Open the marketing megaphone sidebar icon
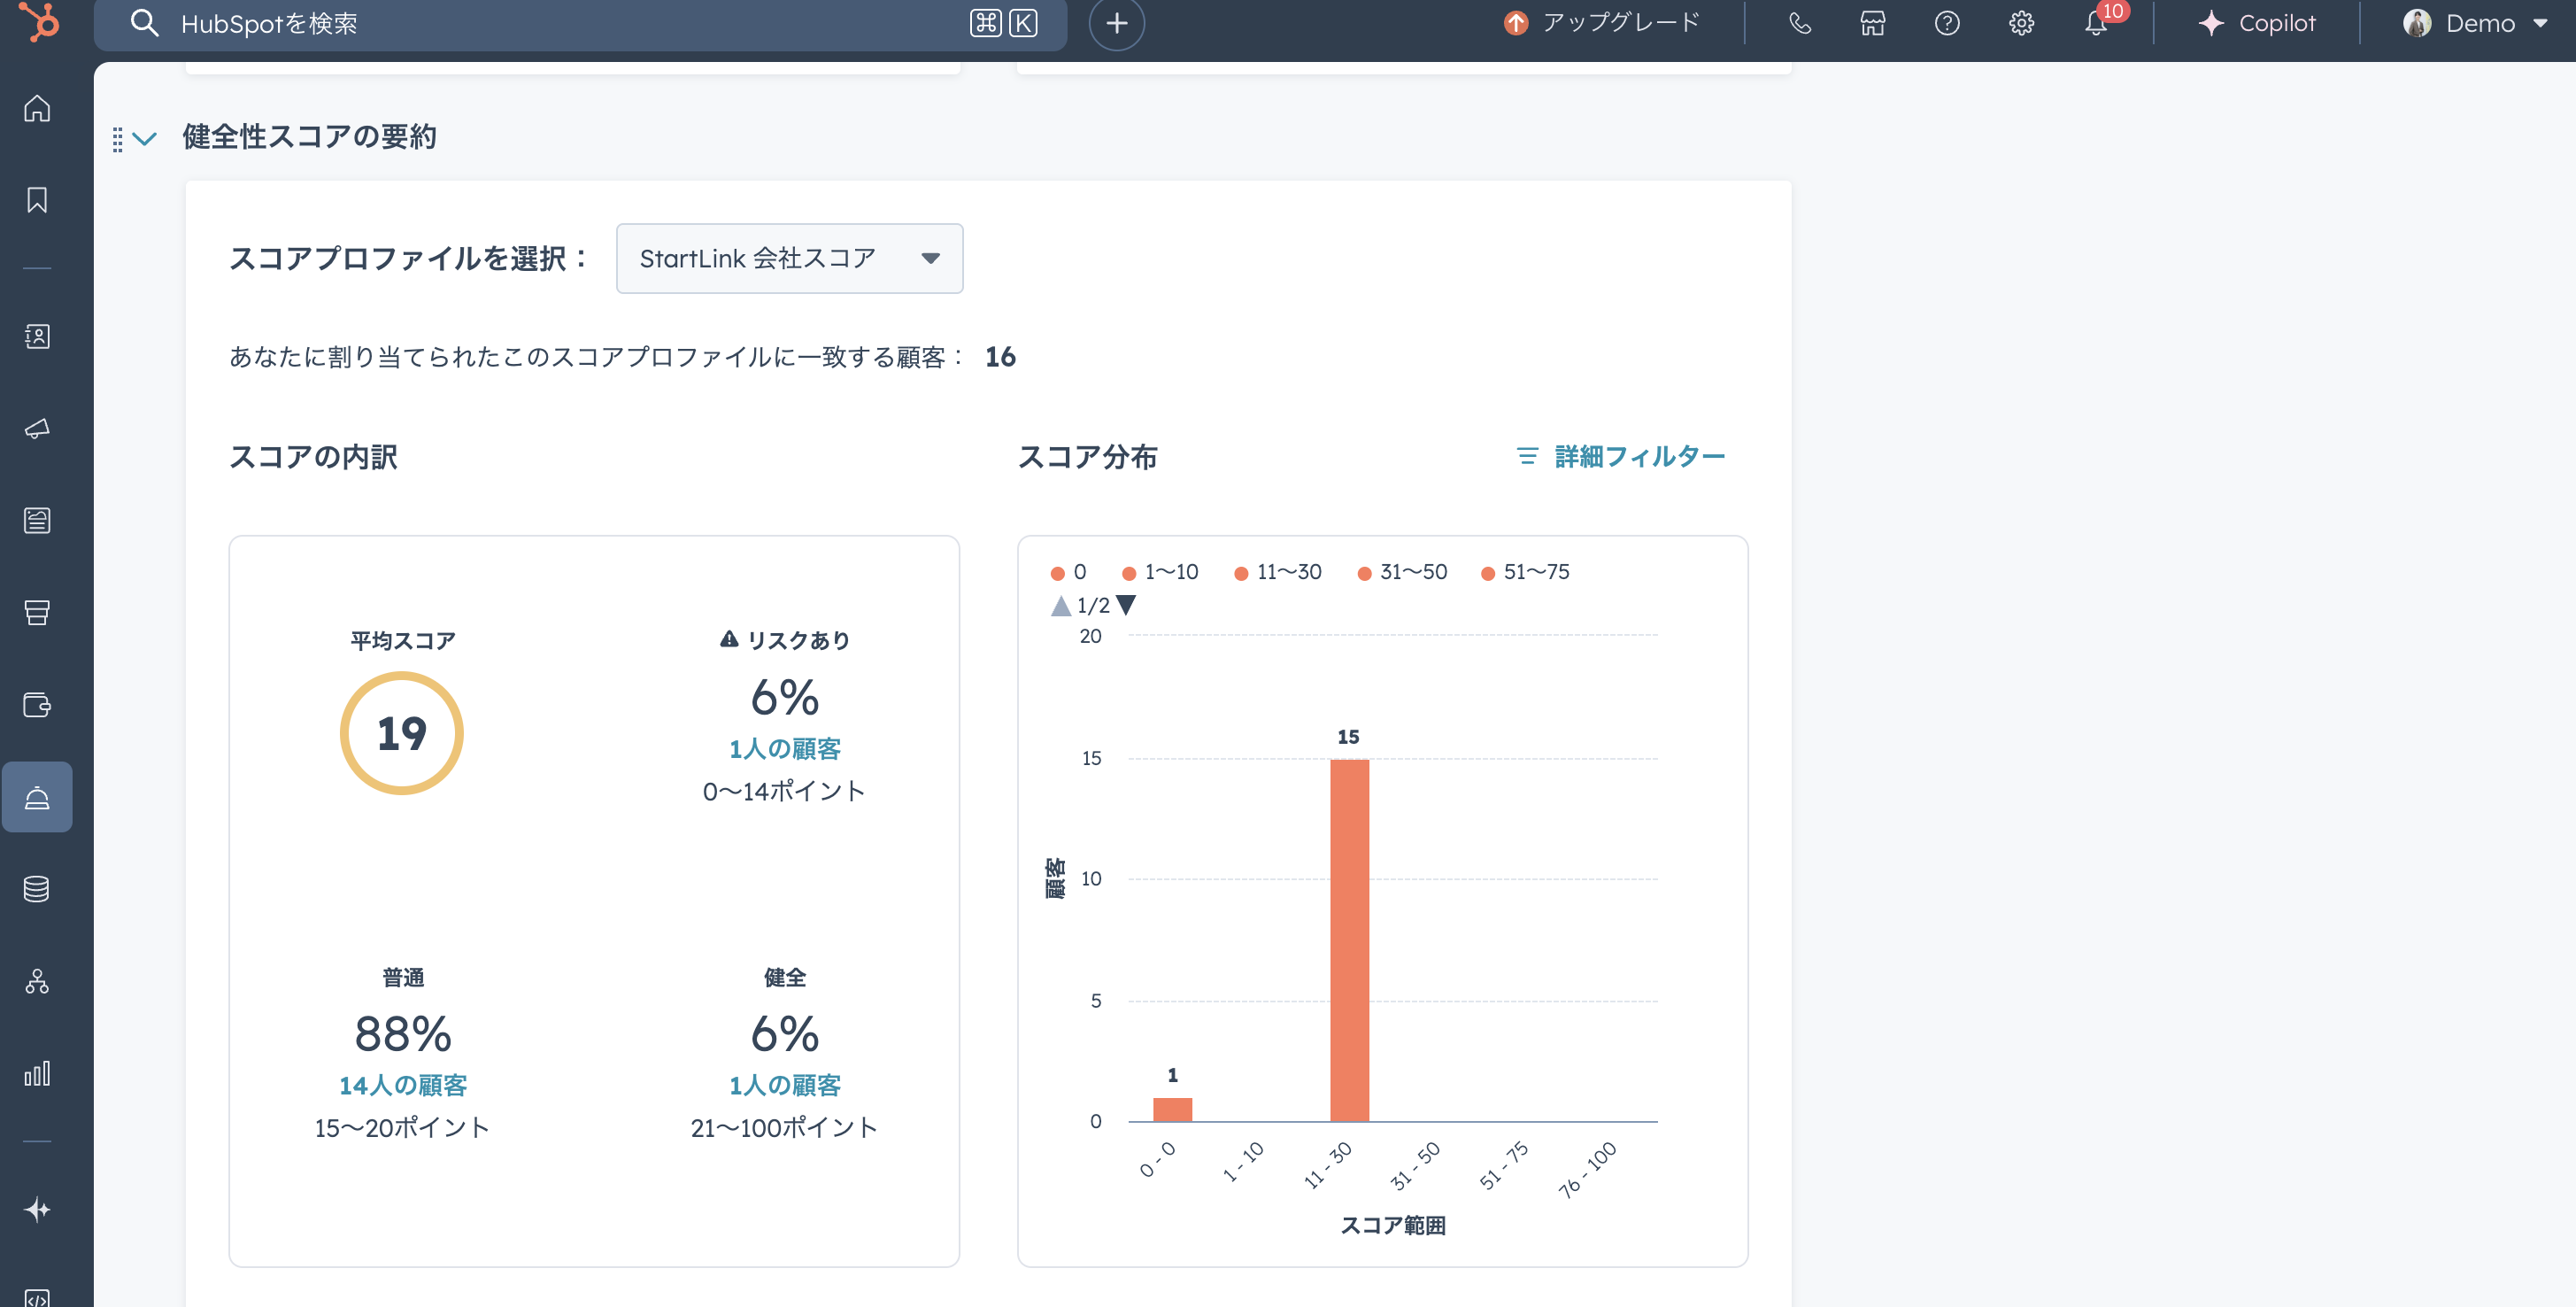 37,428
